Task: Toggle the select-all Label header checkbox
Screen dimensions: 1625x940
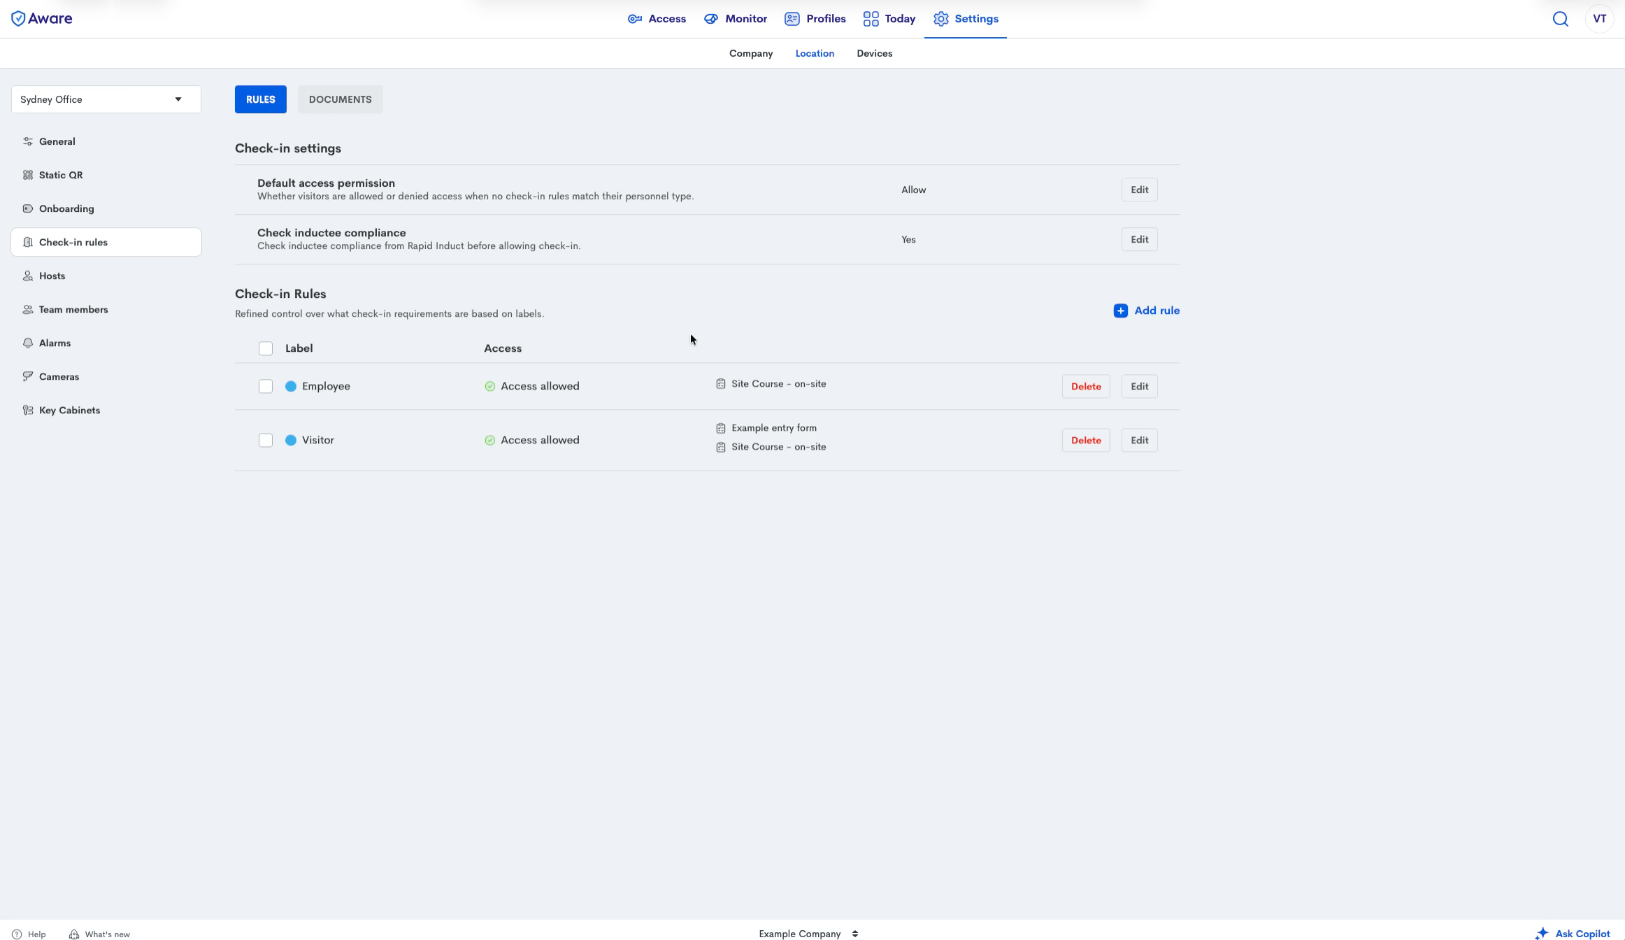Action: [266, 348]
